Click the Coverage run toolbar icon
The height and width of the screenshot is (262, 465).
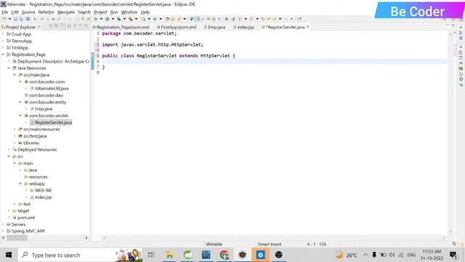click(x=118, y=19)
